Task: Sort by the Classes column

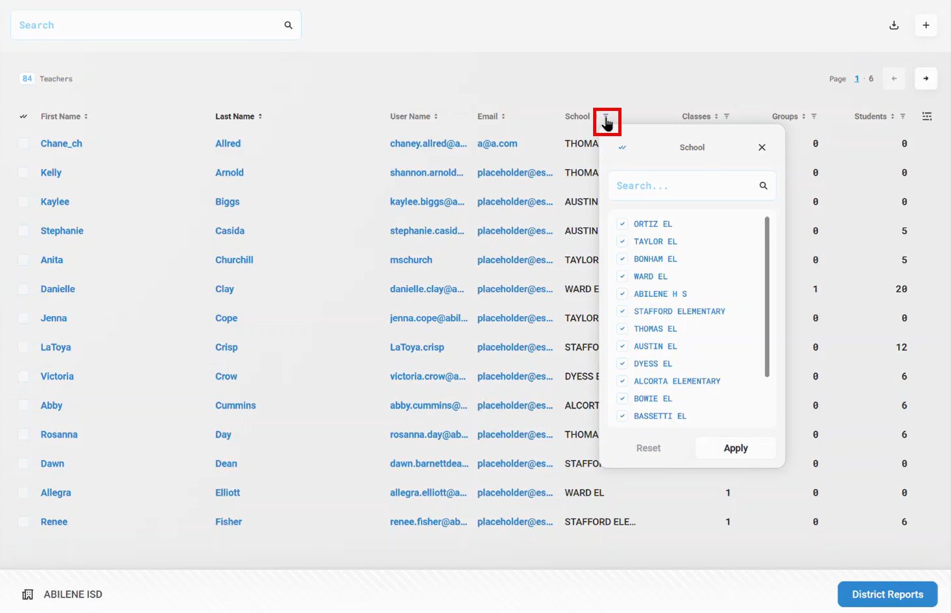Action: 716,116
